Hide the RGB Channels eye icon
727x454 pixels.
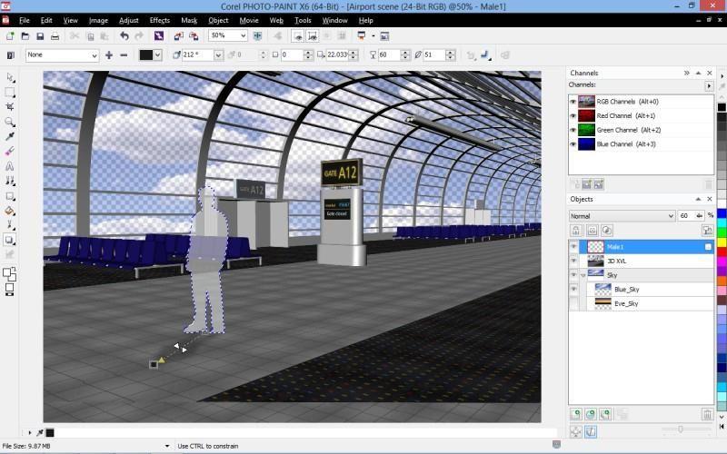tap(573, 102)
